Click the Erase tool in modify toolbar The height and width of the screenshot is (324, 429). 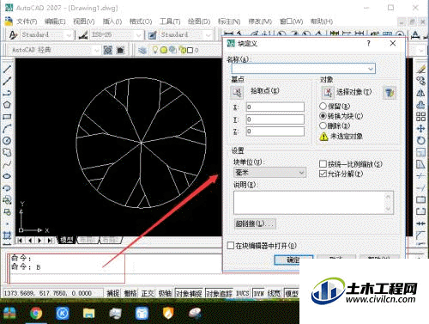tap(420, 69)
